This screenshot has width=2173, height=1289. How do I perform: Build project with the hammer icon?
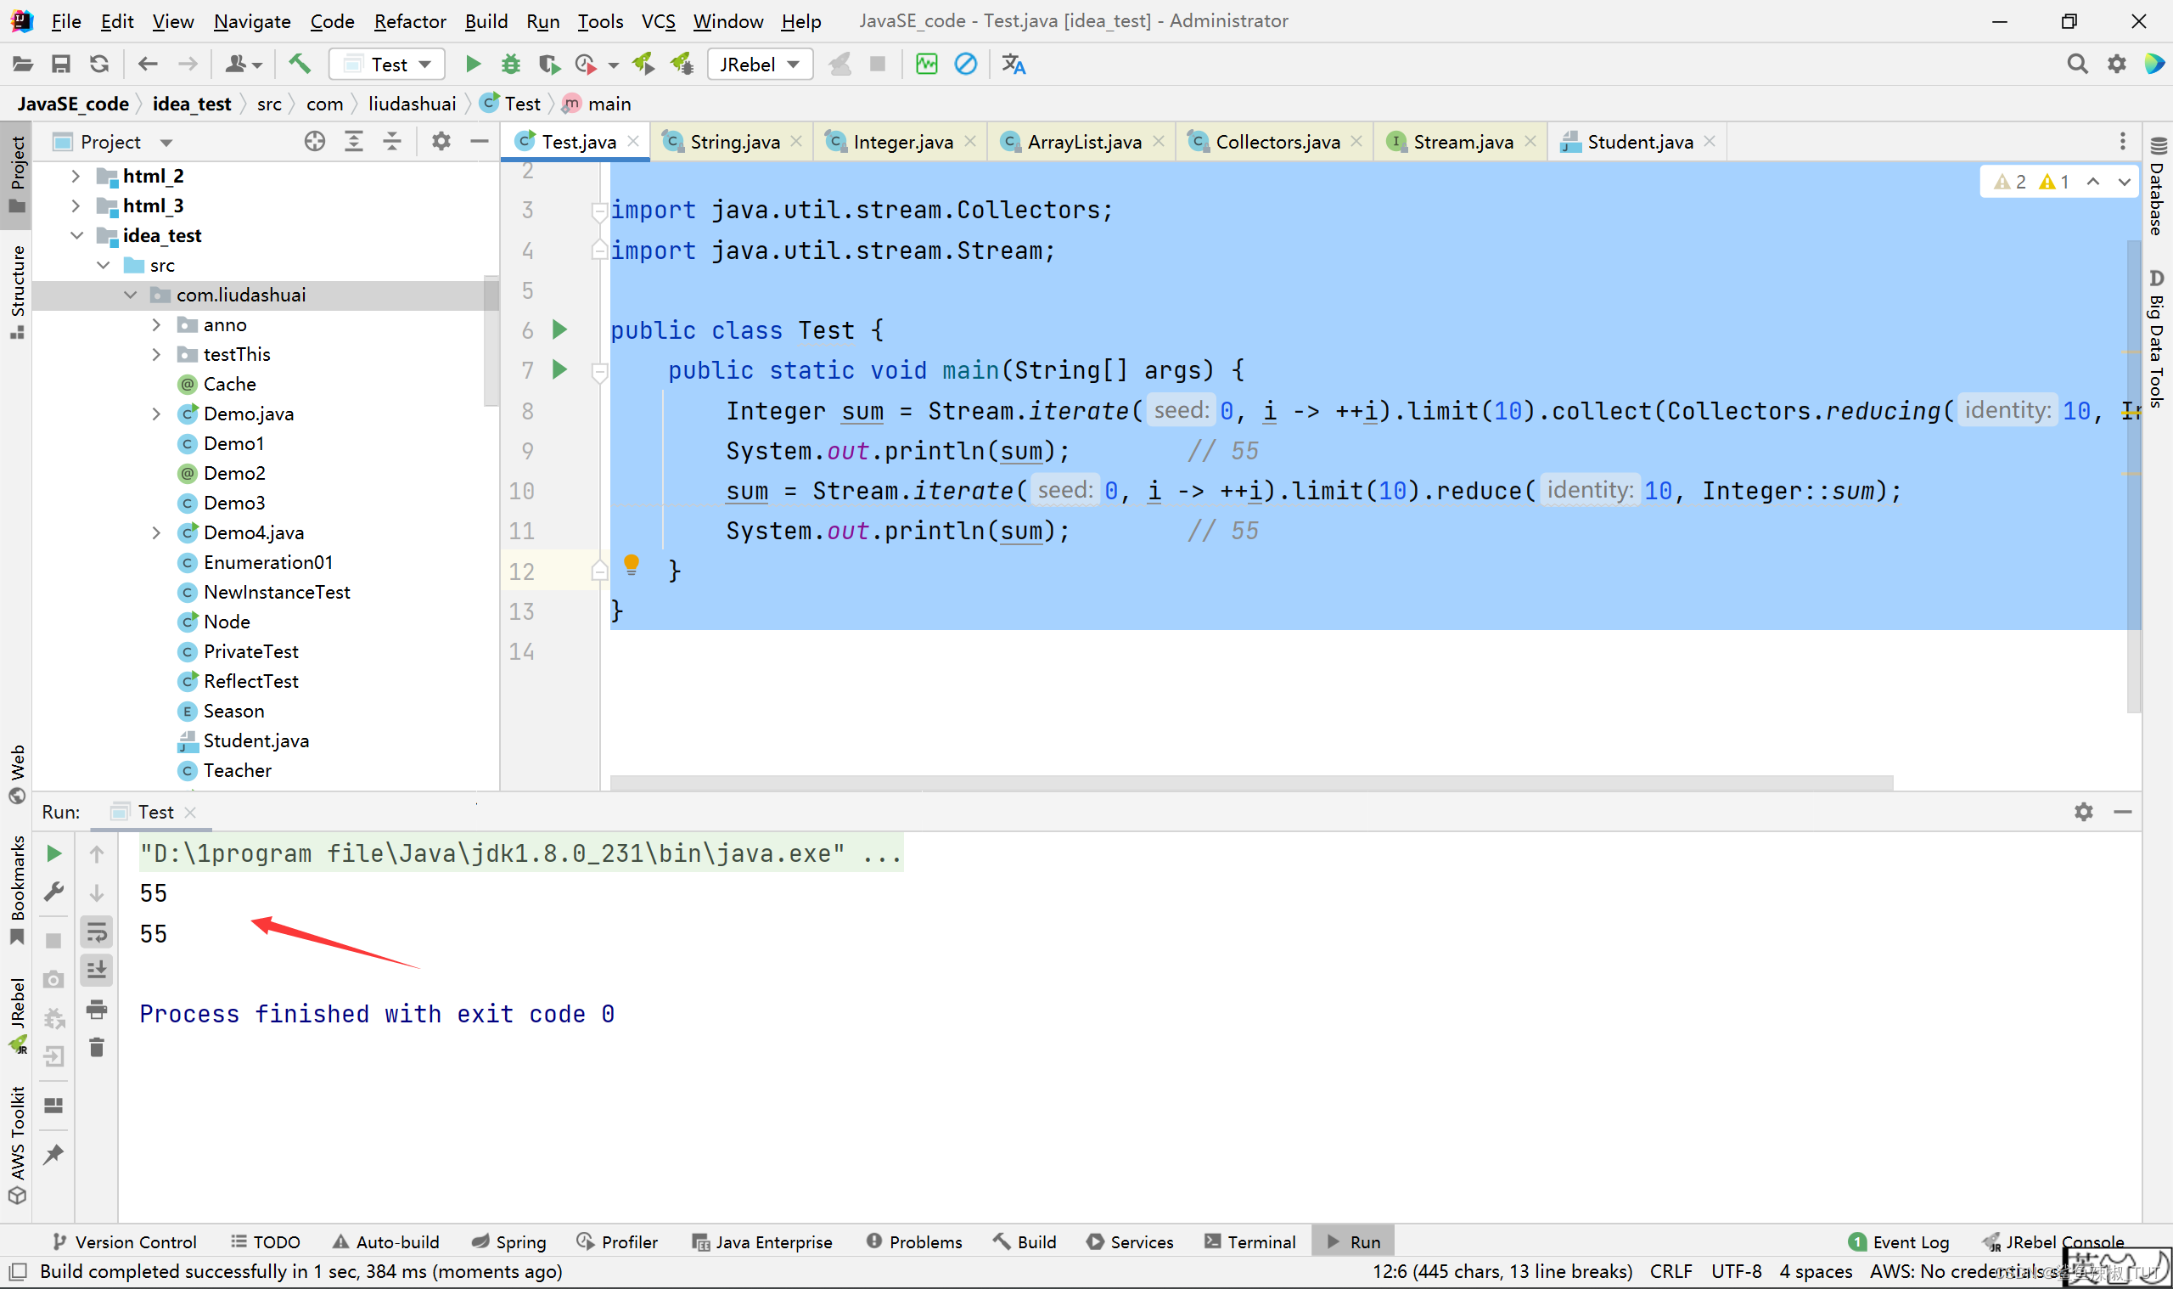pyautogui.click(x=300, y=64)
